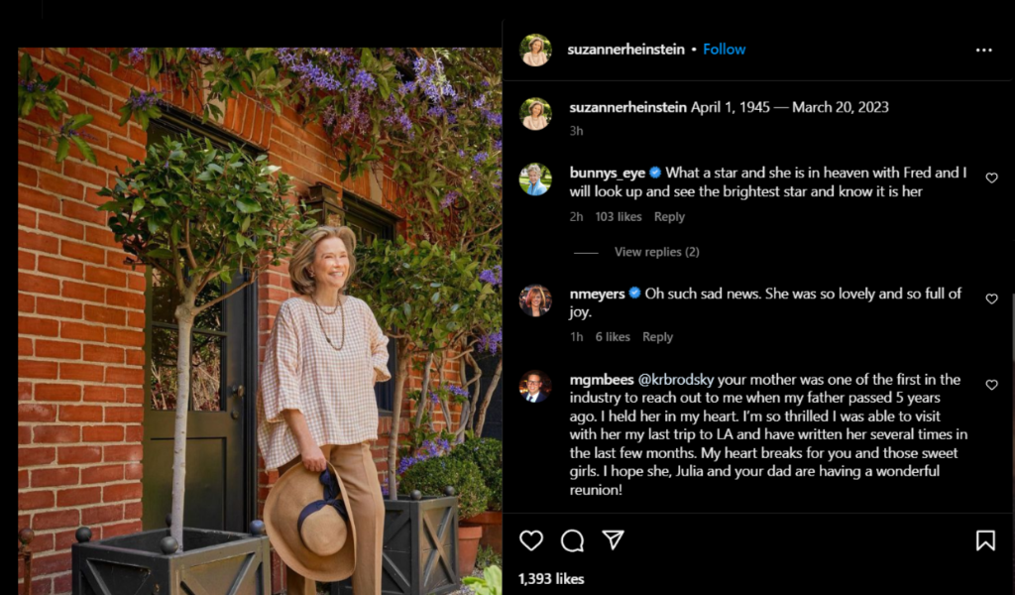
Task: Like bunnys_eye's comment
Action: click(x=991, y=178)
